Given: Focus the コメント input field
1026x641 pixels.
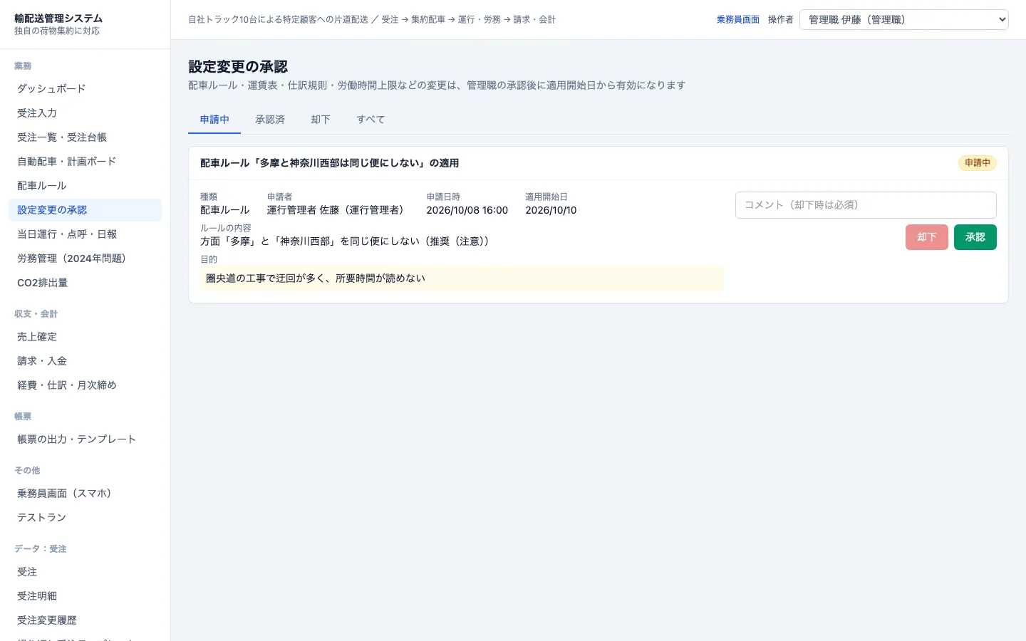Looking at the screenshot, I should coord(866,205).
